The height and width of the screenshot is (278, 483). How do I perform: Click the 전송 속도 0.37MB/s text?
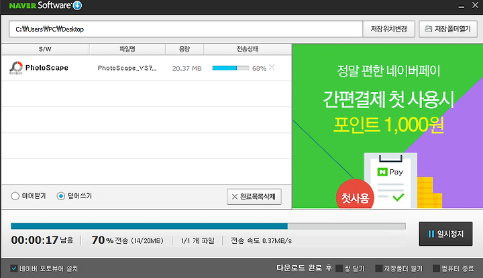[x=261, y=240]
